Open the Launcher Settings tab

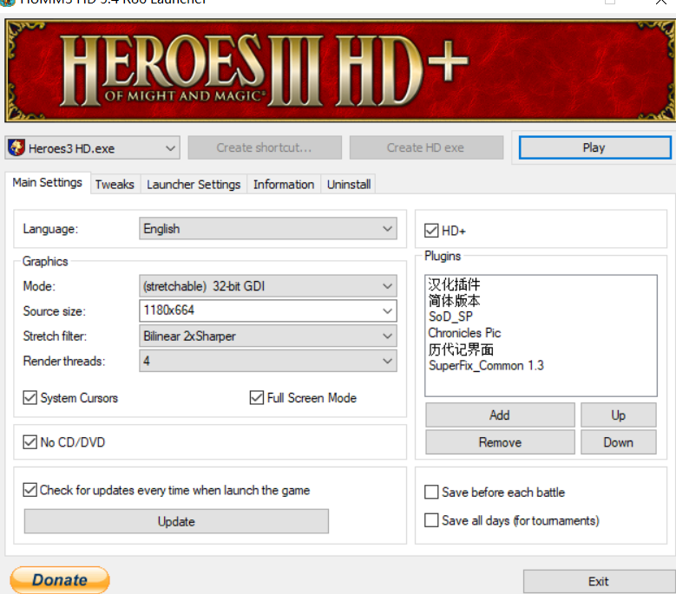[194, 185]
